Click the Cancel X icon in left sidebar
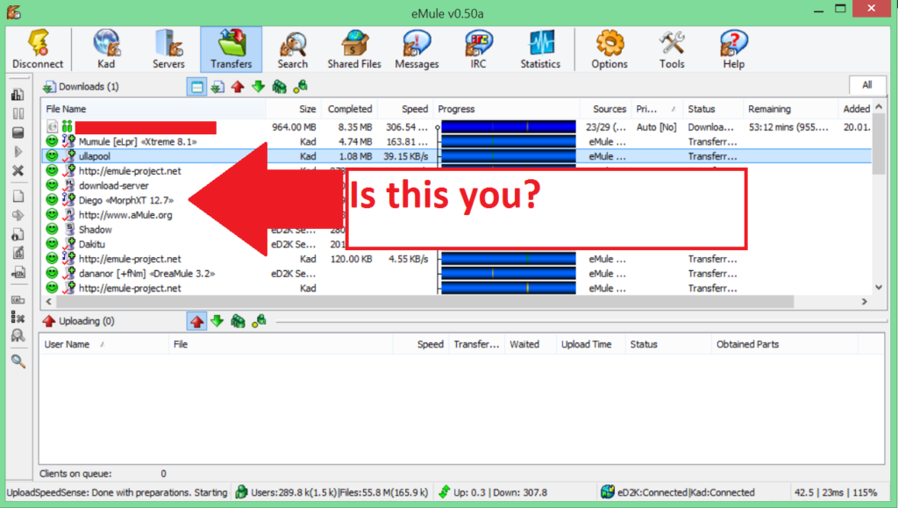This screenshot has height=508, width=898. [x=18, y=171]
